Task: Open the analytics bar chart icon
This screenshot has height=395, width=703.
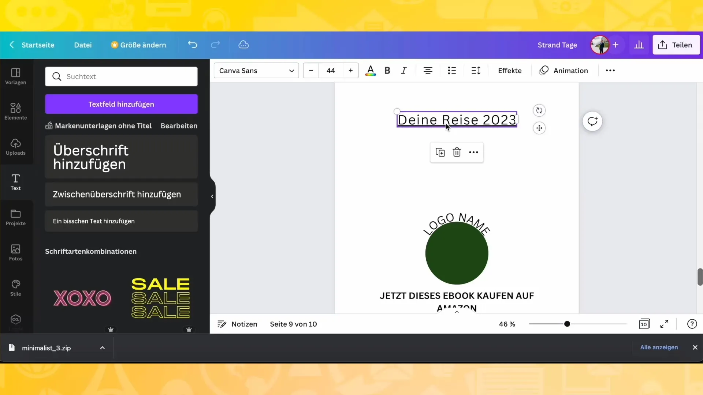Action: pyautogui.click(x=639, y=45)
